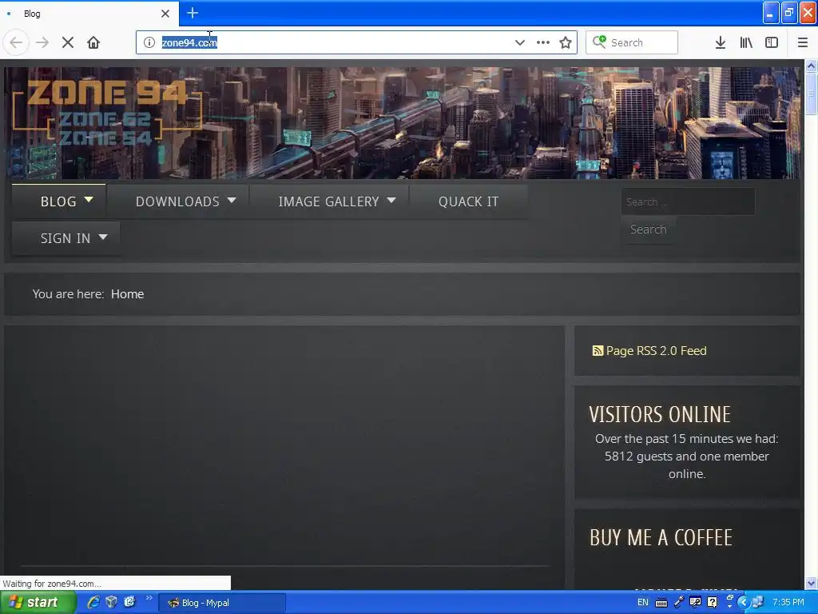Click the on-screen keyboard tray icon
The width and height of the screenshot is (818, 614).
(x=661, y=603)
